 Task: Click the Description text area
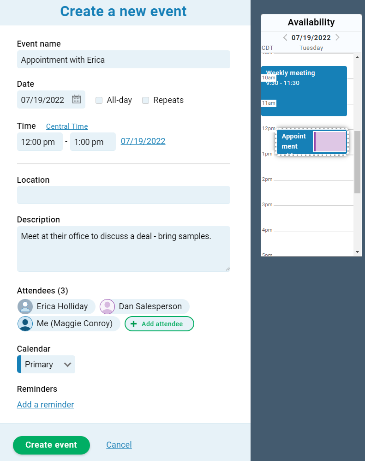pyautogui.click(x=123, y=249)
